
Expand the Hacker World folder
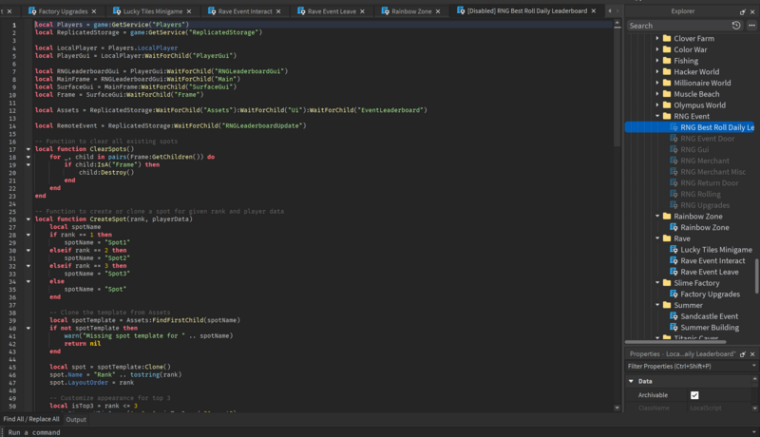click(656, 71)
